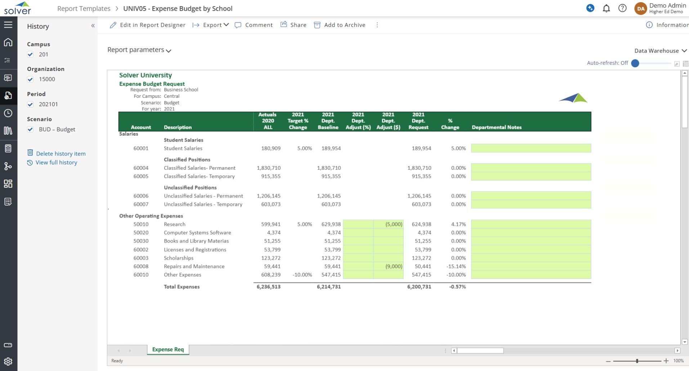
Task: Open the clock icon in sidebar
Action: (8, 113)
